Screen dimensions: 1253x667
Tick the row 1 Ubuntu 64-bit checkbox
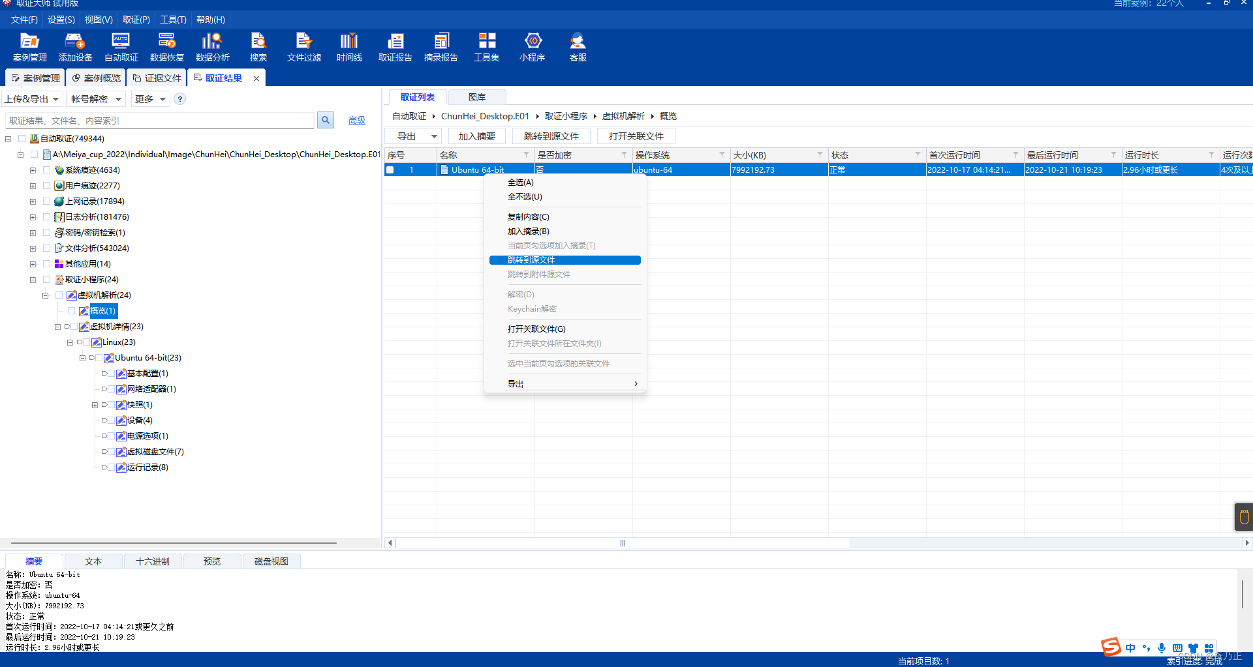tap(390, 170)
